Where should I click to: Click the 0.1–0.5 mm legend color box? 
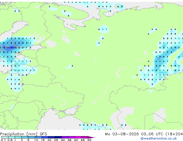pyautogui.click(x=5, y=137)
